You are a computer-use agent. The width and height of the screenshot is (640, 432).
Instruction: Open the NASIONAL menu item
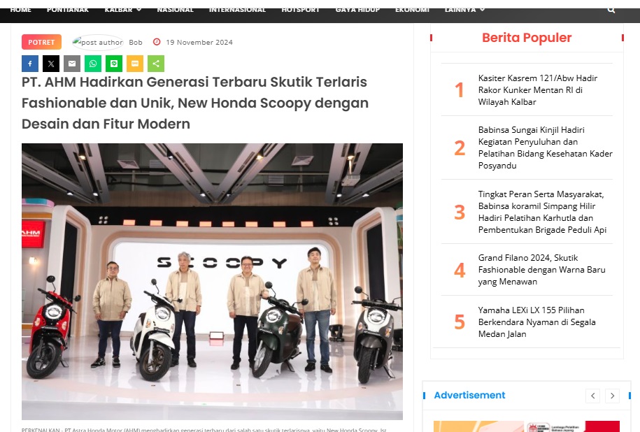175,9
